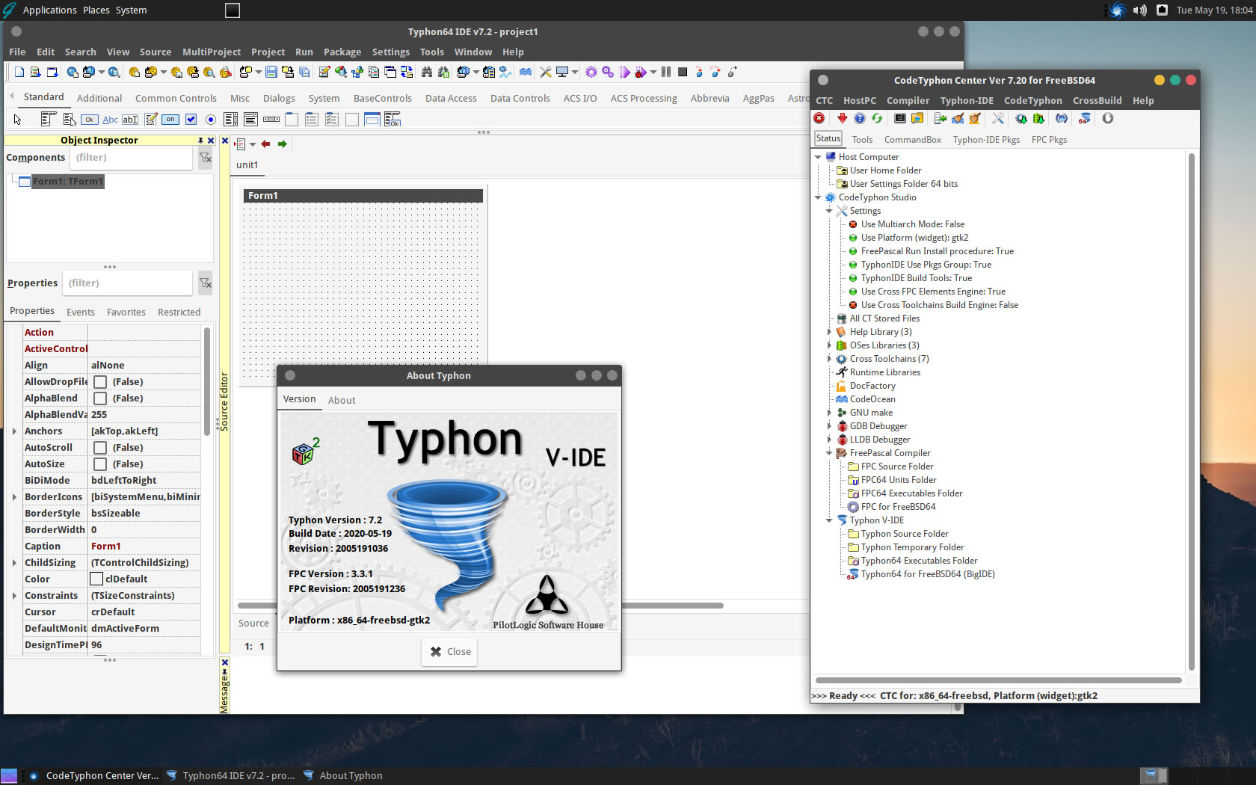This screenshot has height=785, width=1256.
Task: Switch to the Additional palette tab
Action: [x=99, y=99]
